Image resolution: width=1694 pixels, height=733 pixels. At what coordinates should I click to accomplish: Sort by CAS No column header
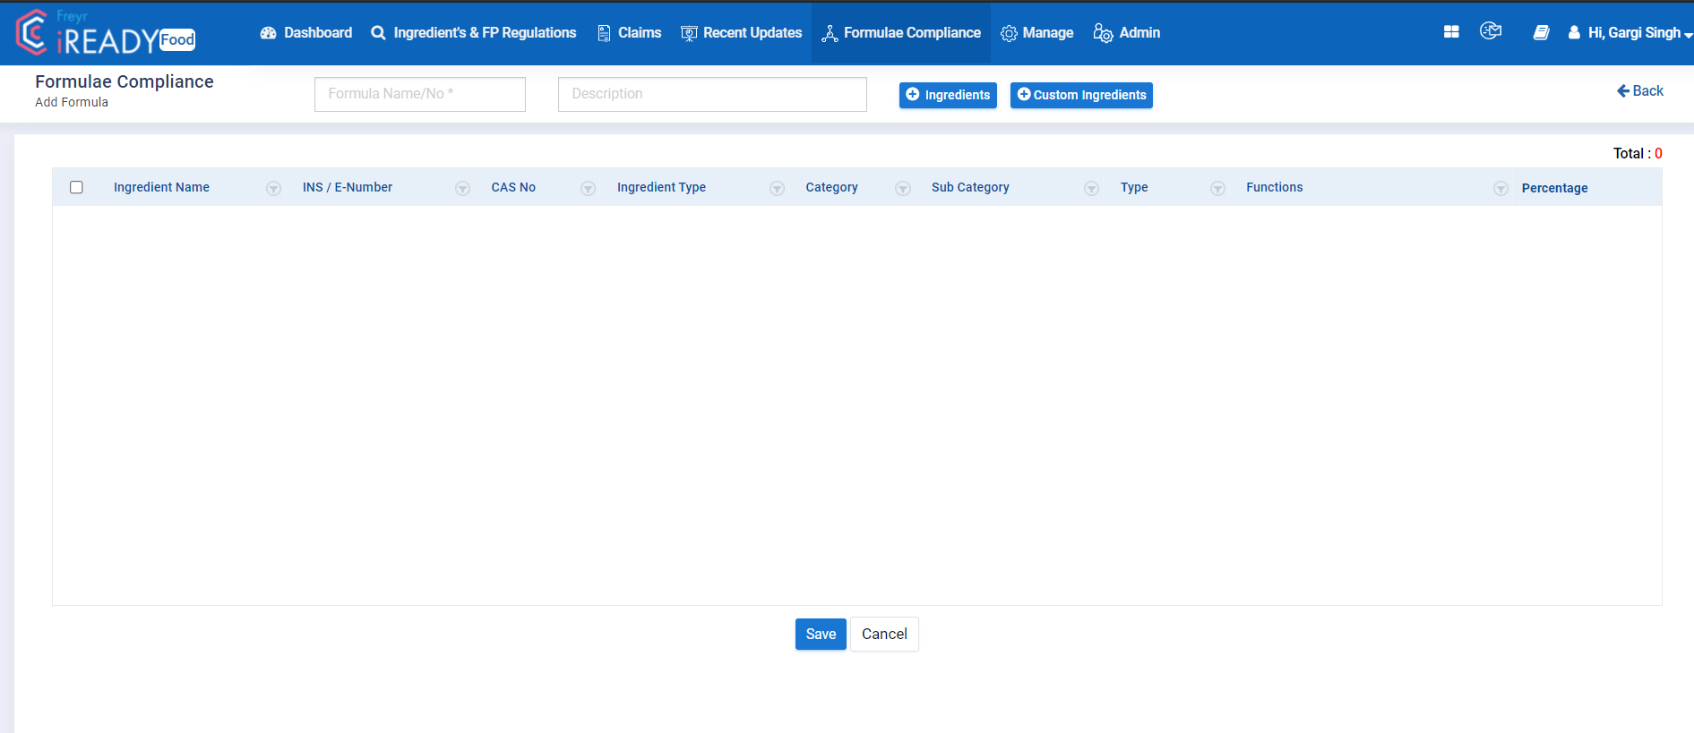(513, 187)
